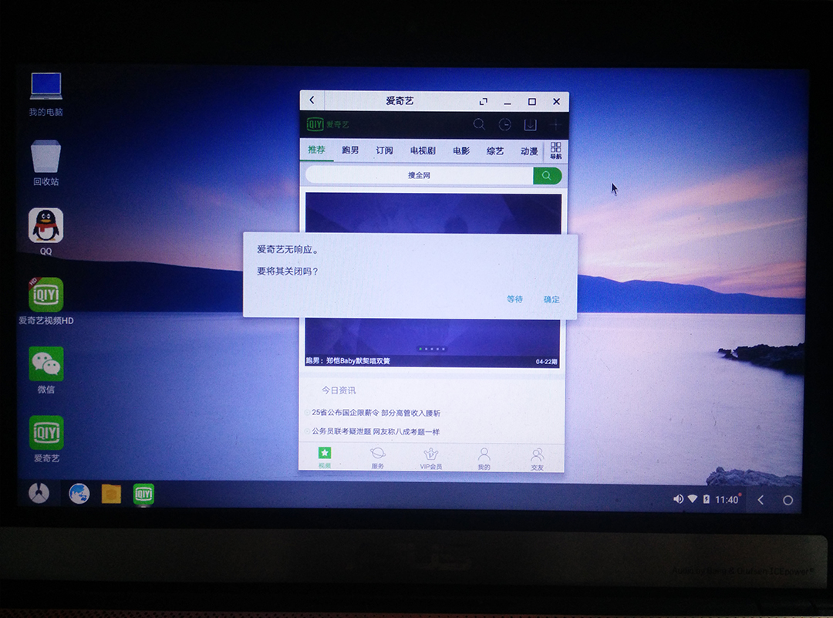Open the 导航 grid navigation icon
Screen dimensions: 833x618
pyautogui.click(x=554, y=150)
